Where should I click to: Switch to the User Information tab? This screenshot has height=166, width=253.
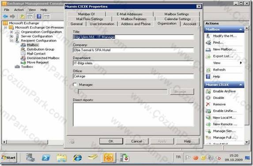pyautogui.click(x=102, y=24)
